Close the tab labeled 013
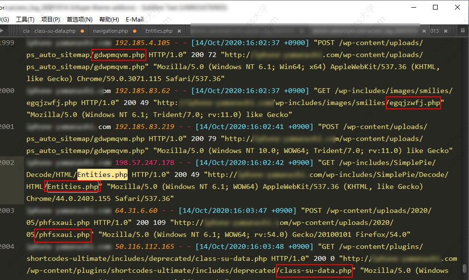469x280 pixels. (x=445, y=31)
